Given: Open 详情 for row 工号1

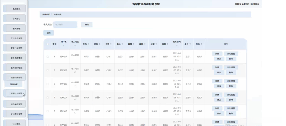Looking at the screenshot, I should coord(217,54).
